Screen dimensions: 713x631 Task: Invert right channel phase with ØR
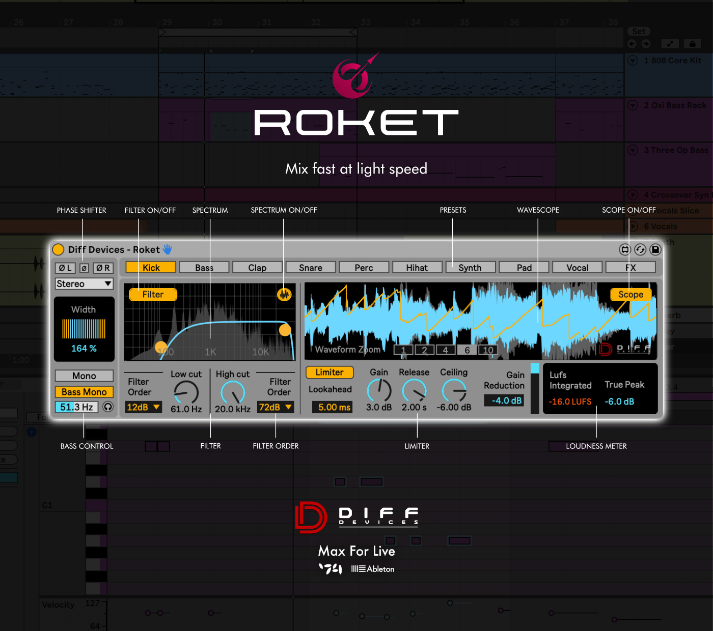tap(103, 268)
